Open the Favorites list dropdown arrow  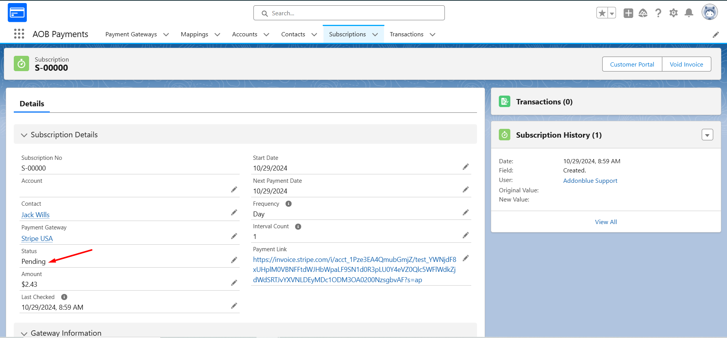tap(612, 13)
